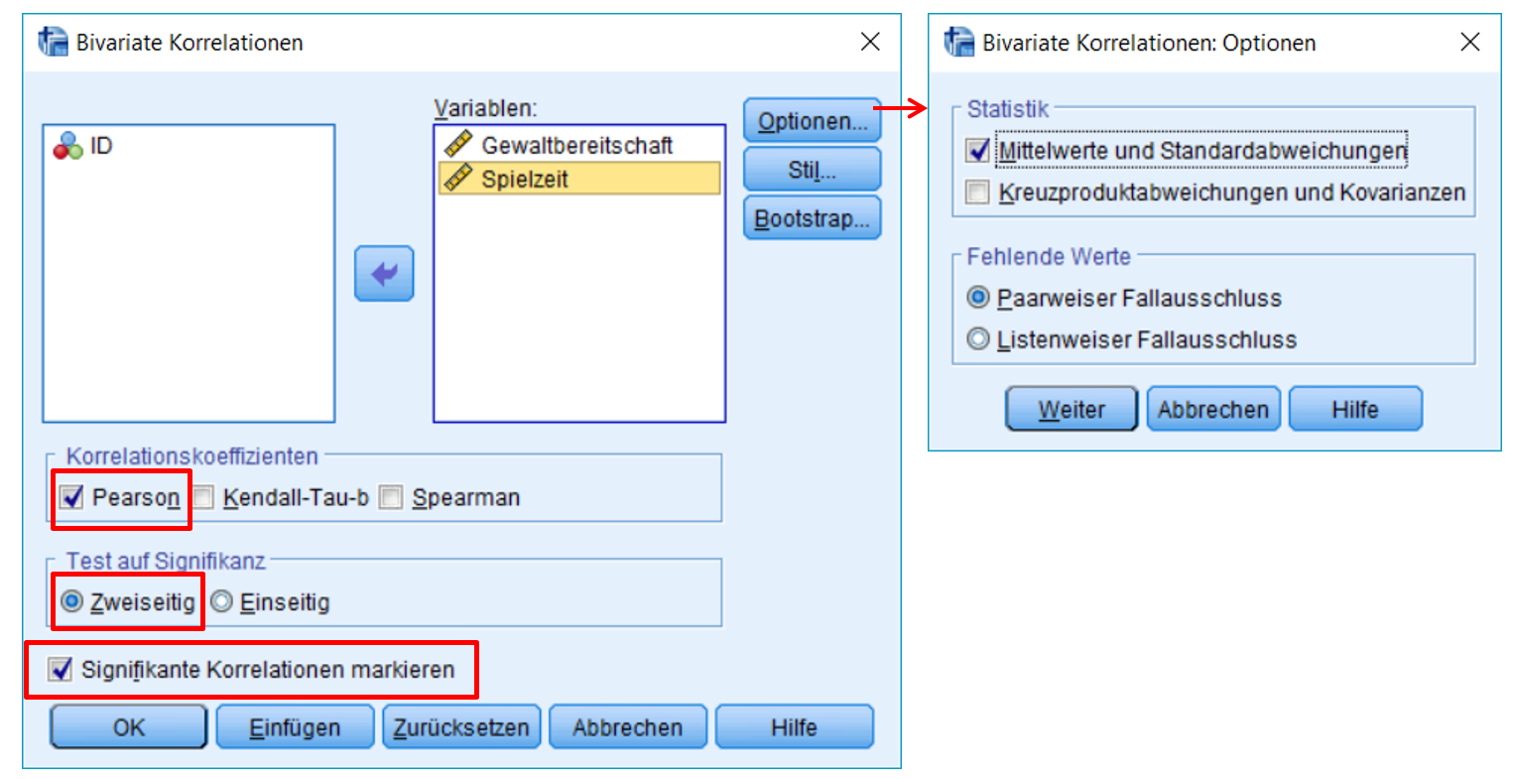Enable Kendall-Tau-b correlation coefficient
Screen dimensions: 1515x779
(x=203, y=497)
